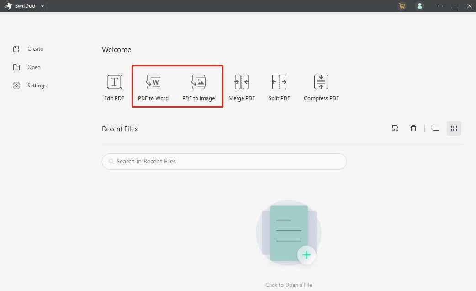This screenshot has width=476, height=291.
Task: Click the Welcome heading area
Action: point(116,49)
